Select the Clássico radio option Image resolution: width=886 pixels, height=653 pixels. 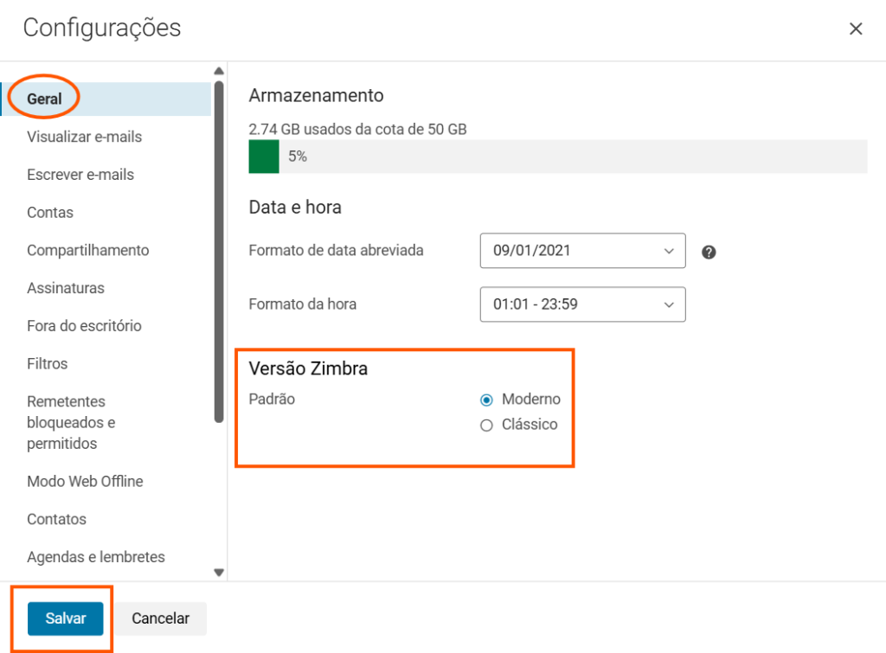coord(486,425)
